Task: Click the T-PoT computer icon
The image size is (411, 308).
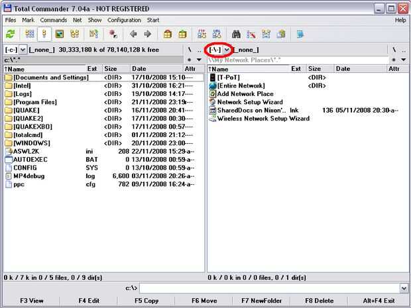Action: tap(213, 77)
